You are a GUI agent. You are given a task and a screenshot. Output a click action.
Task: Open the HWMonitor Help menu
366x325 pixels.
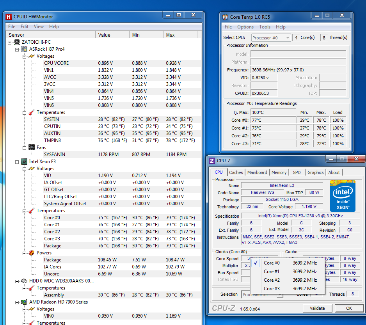(x=54, y=27)
